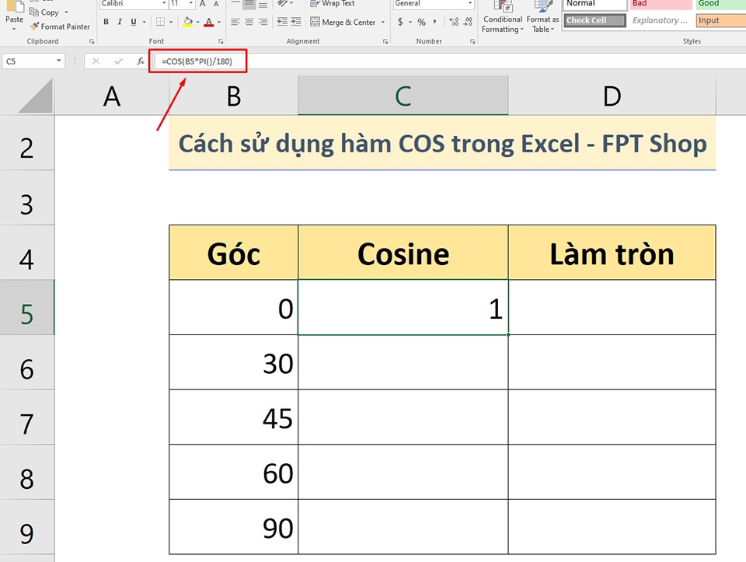
Task: Toggle the yellow Fill Color highlight
Action: point(190,22)
